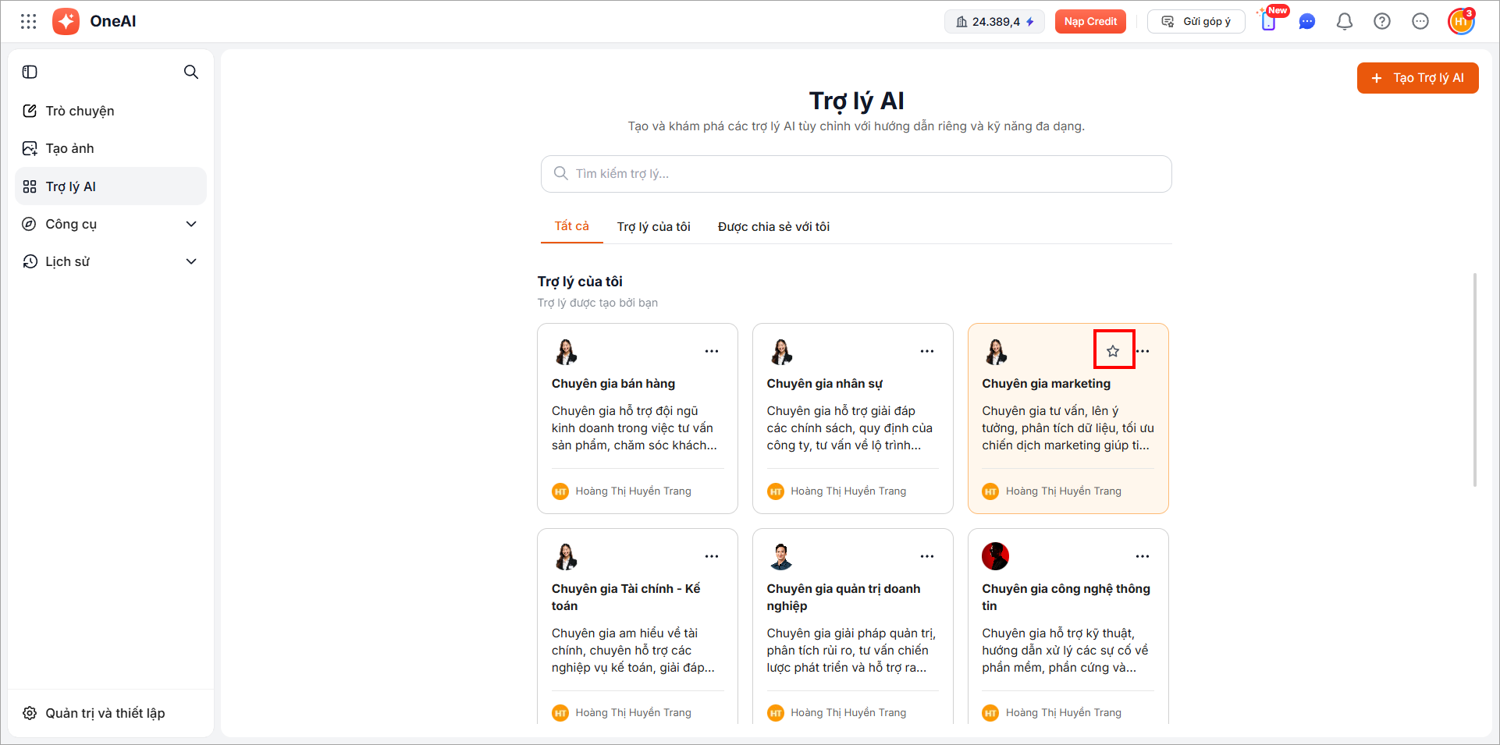The image size is (1500, 745).
Task: Click the 24.389,4 credit balance
Action: pos(993,22)
